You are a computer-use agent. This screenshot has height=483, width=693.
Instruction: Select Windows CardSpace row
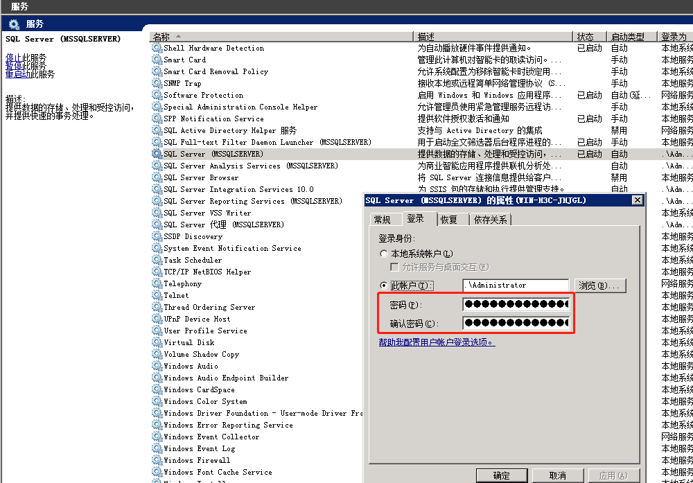(256, 389)
